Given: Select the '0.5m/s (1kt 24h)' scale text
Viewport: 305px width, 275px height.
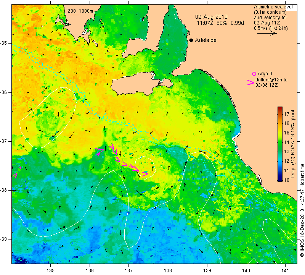Looking at the screenshot, I should click(271, 28).
